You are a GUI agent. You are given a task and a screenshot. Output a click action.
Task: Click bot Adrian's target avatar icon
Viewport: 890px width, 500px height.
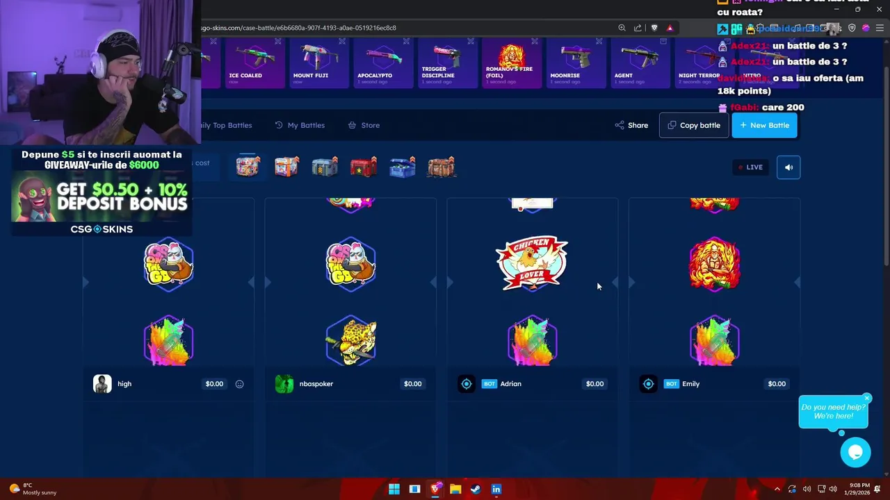pyautogui.click(x=467, y=384)
